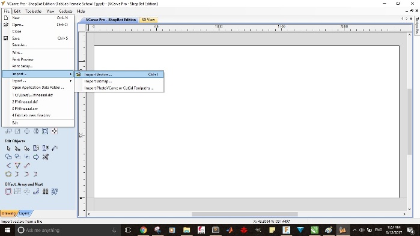Click the Distort objects icon below the File menu

(x=45, y=131)
